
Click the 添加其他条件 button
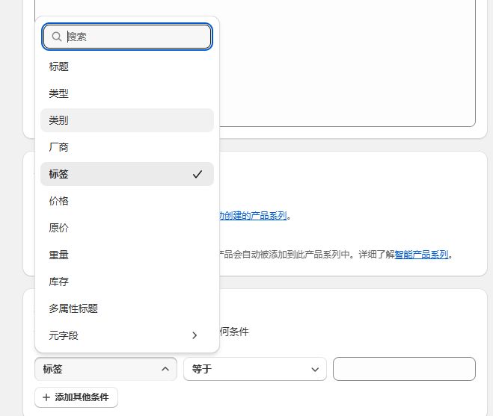point(76,397)
